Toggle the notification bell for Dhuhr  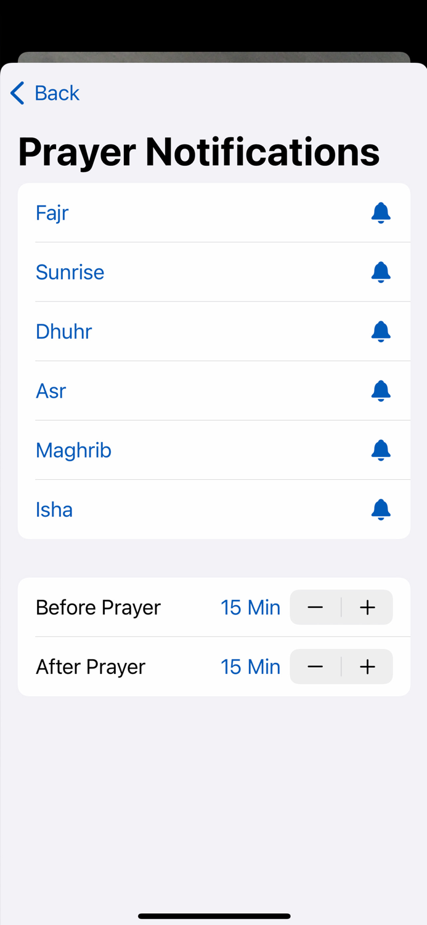(x=380, y=331)
